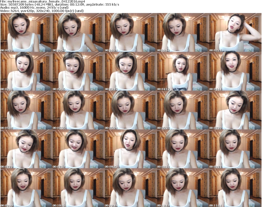This screenshot has height=207, width=262.
Task: Open the 00:09:49 preview frame
Action: tap(26, 187)
